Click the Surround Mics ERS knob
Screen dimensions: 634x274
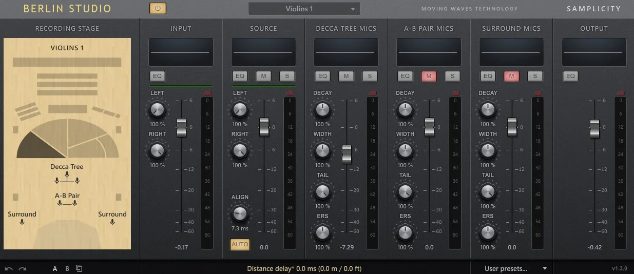[488, 232]
